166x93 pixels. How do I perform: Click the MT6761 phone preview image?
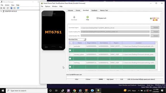[53, 30]
